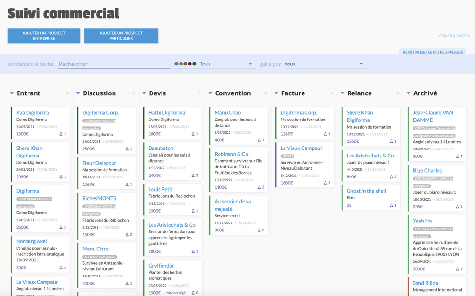Click the participants icon on Blue Charles card
The width and height of the screenshot is (475, 296).
[457, 207]
